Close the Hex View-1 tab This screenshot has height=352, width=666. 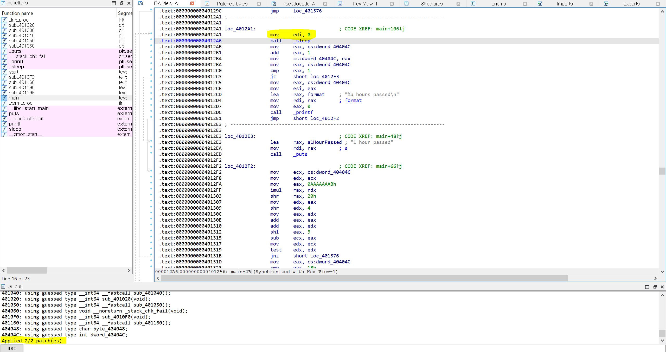[x=392, y=4]
